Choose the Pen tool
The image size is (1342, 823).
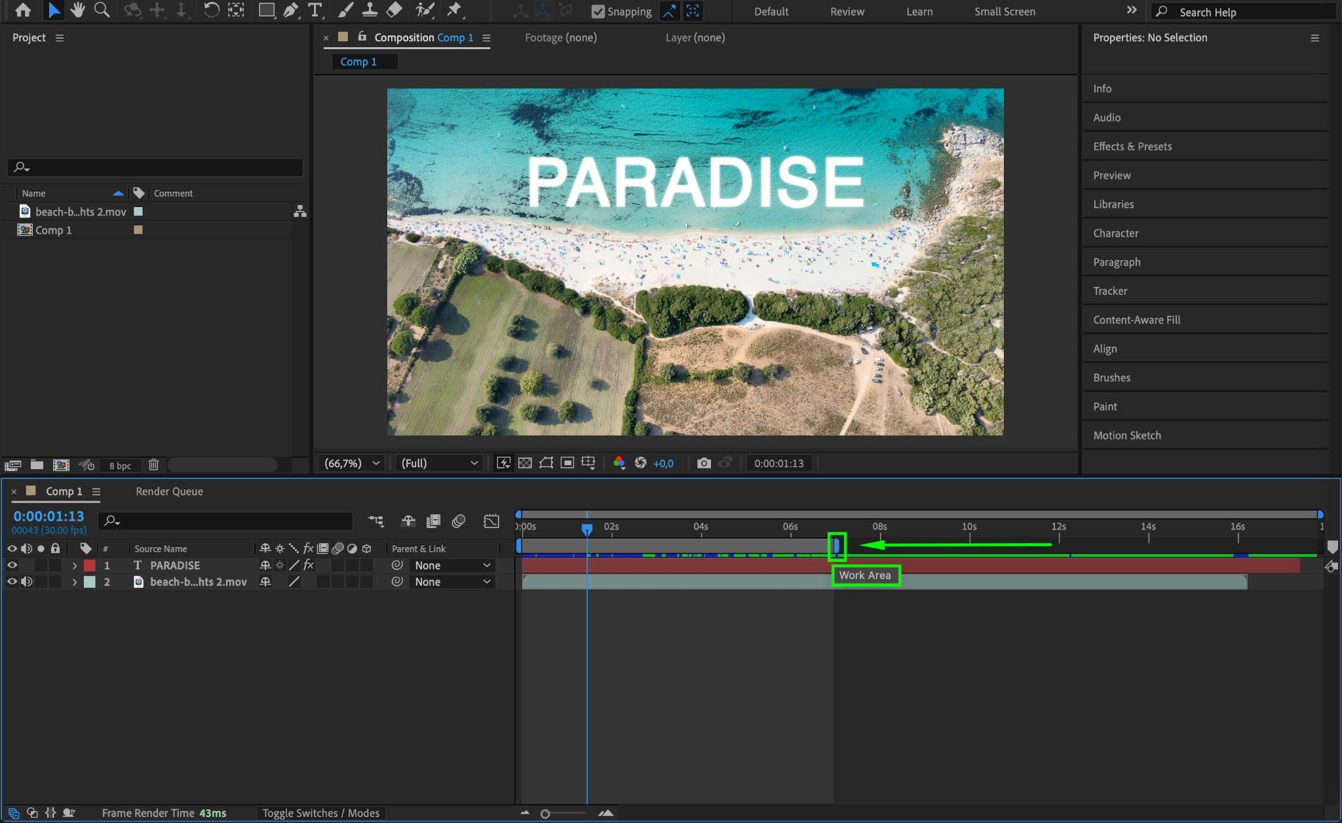(290, 10)
